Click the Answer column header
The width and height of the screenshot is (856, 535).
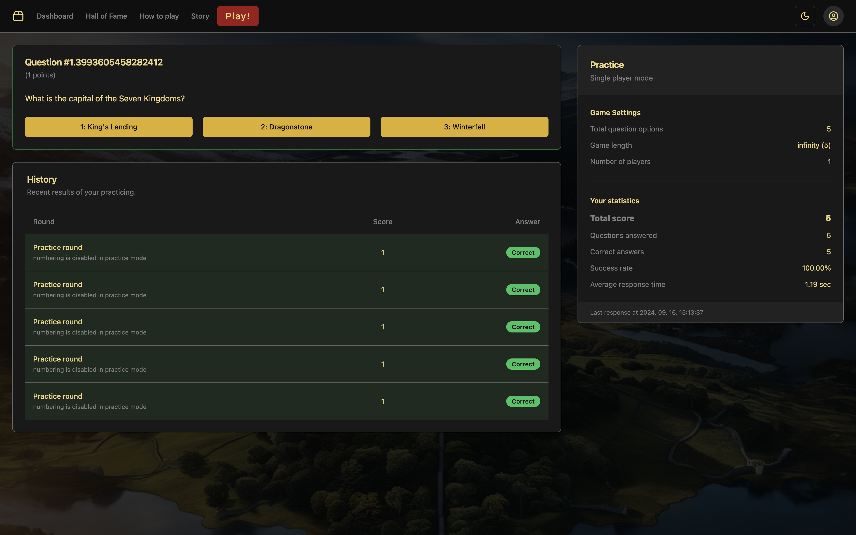coord(527,222)
